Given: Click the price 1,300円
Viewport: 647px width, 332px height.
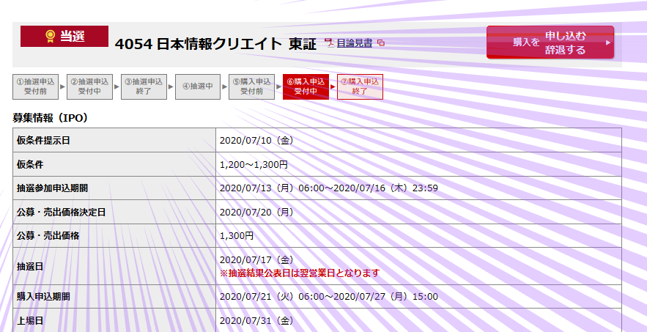Looking at the screenshot, I should (x=237, y=236).
